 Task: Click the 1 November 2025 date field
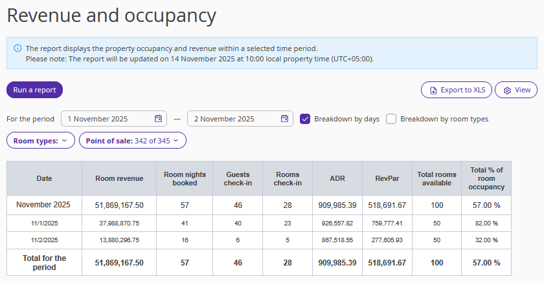pos(107,119)
